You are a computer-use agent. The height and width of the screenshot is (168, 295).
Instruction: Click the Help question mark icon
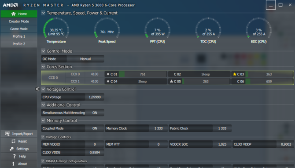pyautogui.click(x=14, y=156)
